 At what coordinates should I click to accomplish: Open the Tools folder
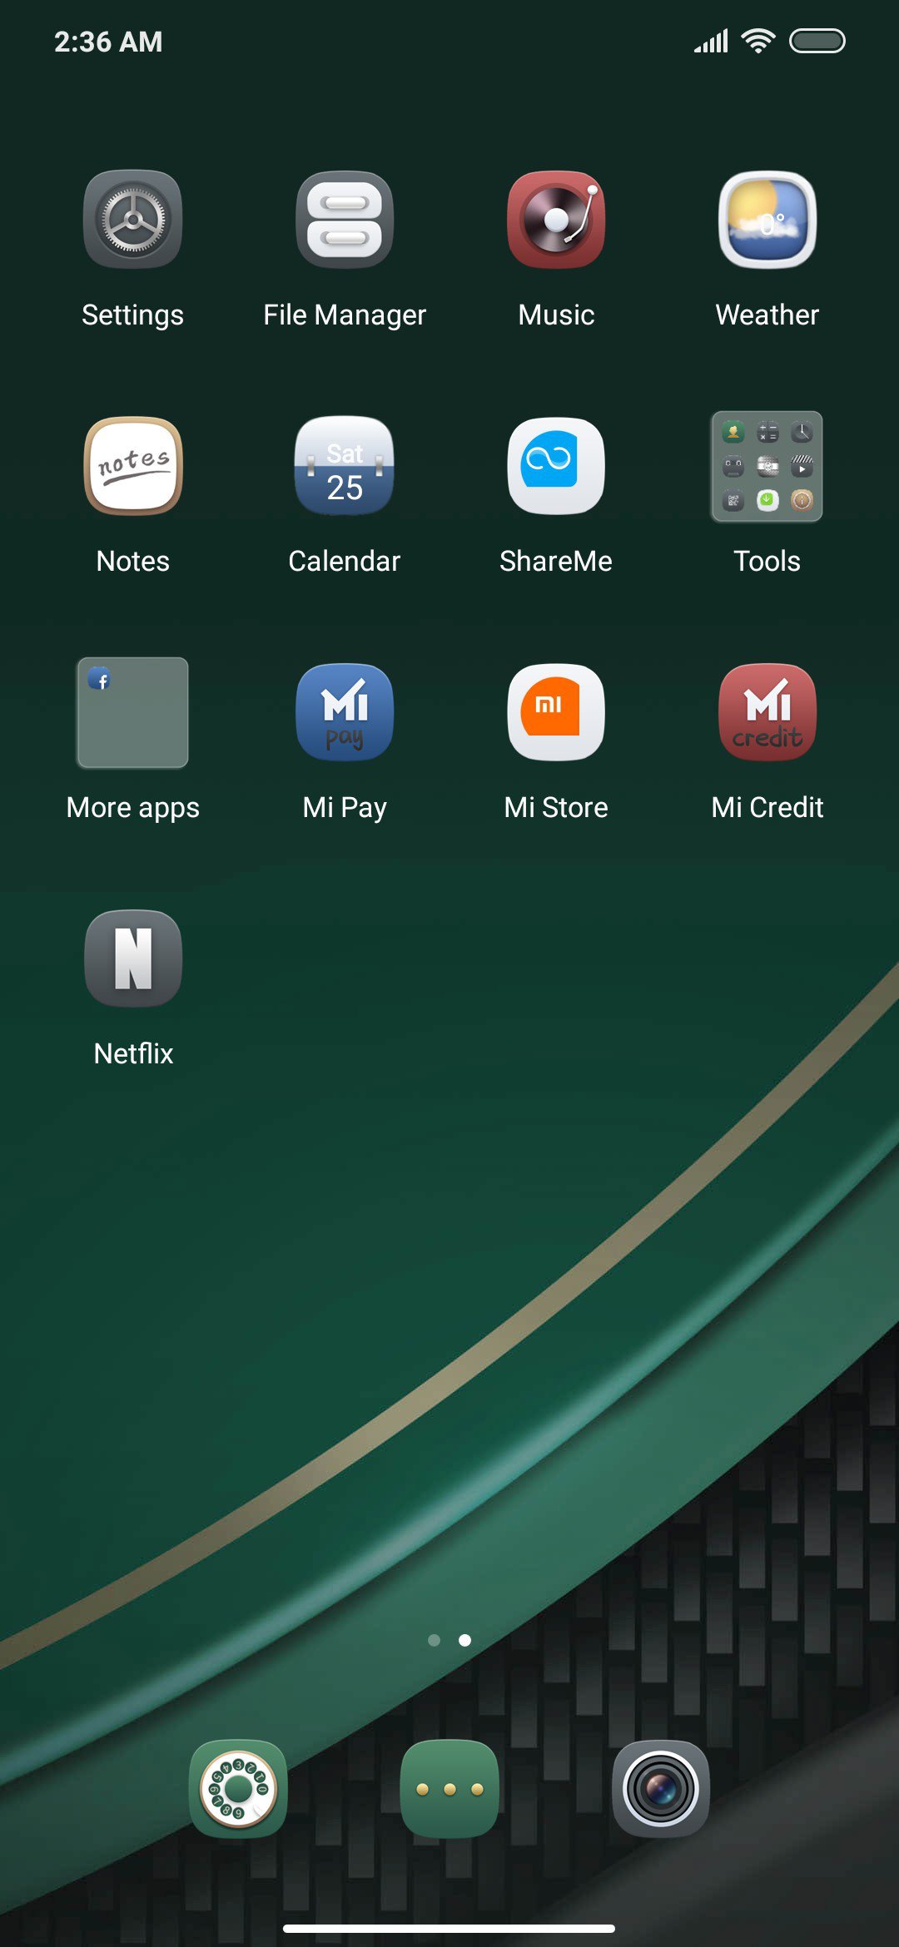767,466
